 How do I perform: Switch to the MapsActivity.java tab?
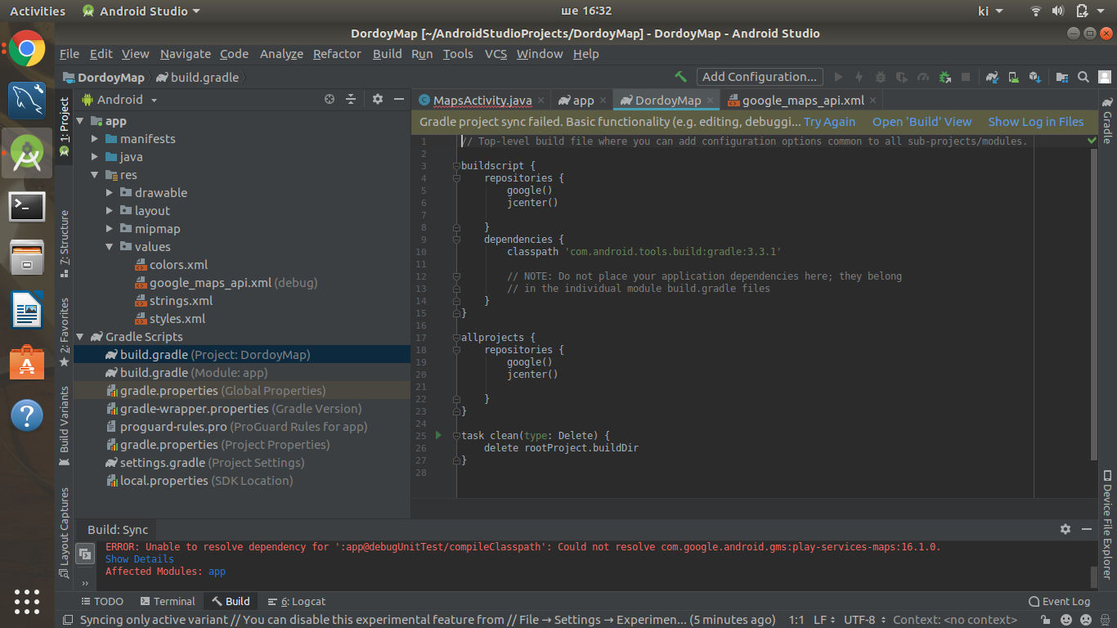click(475, 100)
